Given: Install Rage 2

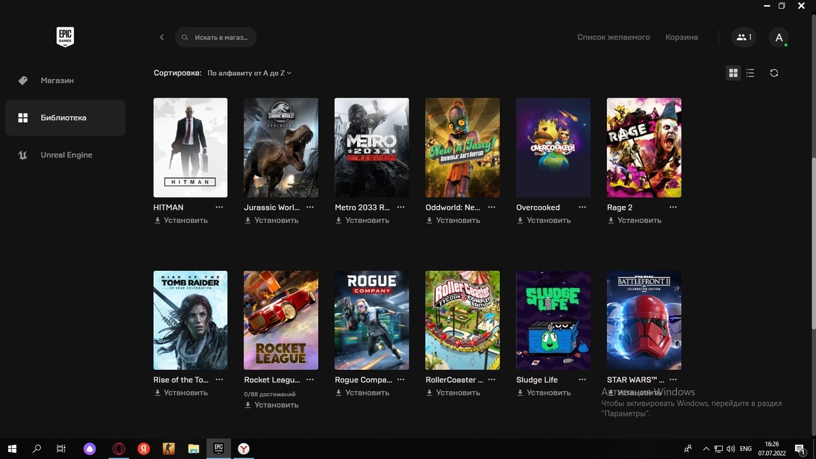Looking at the screenshot, I should point(634,221).
